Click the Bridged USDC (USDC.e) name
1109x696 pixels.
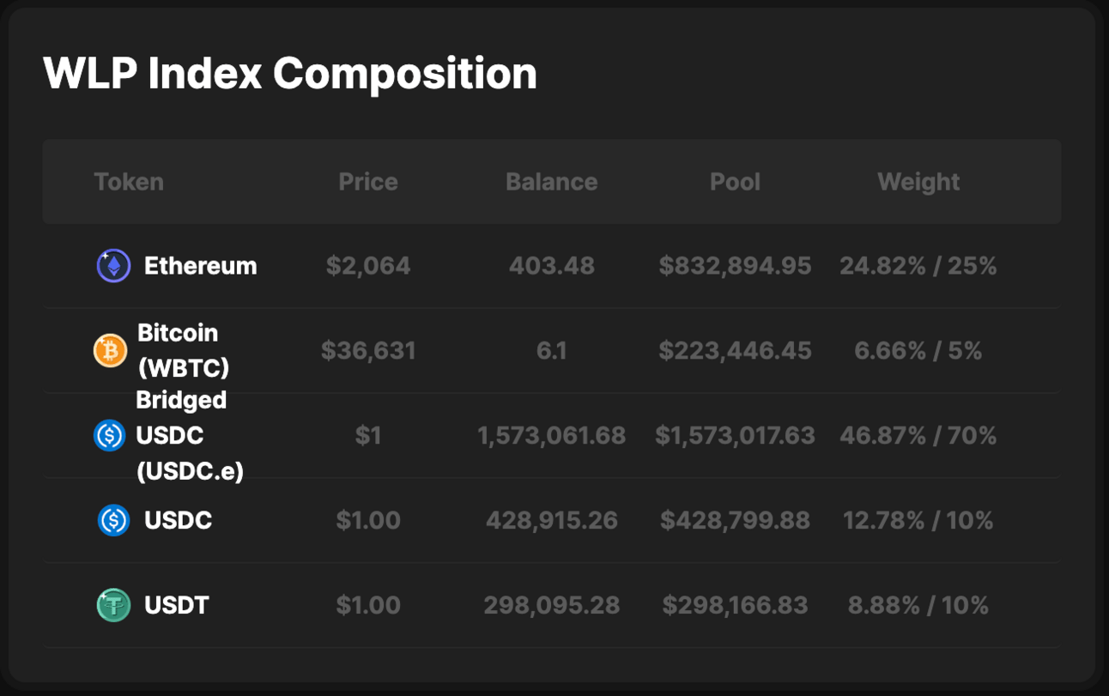pos(190,435)
